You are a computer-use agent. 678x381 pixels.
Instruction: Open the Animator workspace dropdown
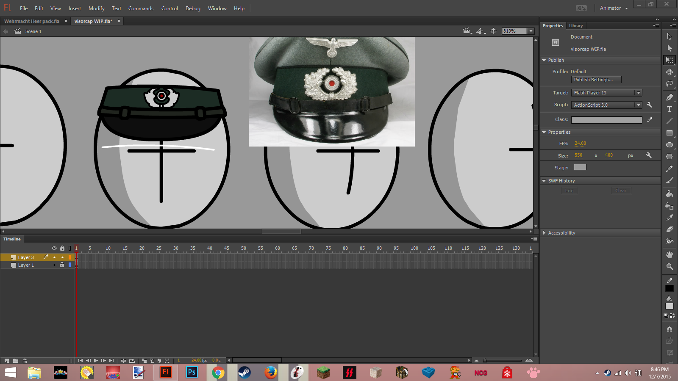pyautogui.click(x=614, y=8)
